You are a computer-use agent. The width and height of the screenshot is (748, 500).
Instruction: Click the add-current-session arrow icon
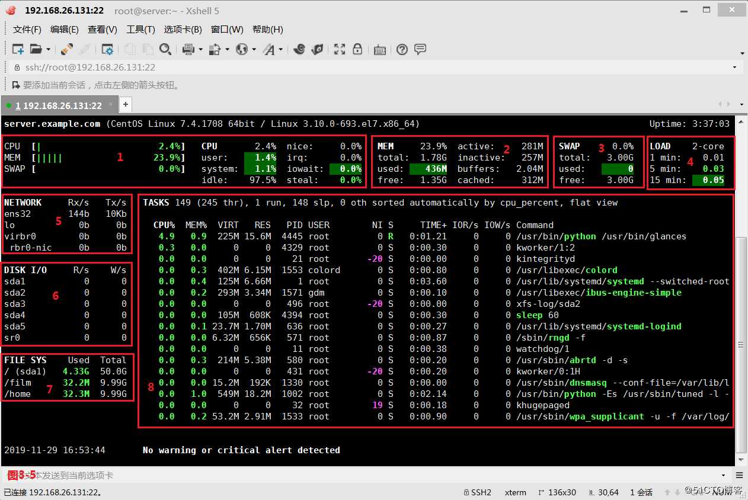pyautogui.click(x=16, y=85)
